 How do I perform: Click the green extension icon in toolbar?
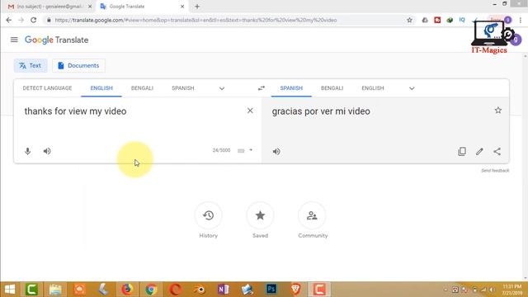tap(450, 20)
